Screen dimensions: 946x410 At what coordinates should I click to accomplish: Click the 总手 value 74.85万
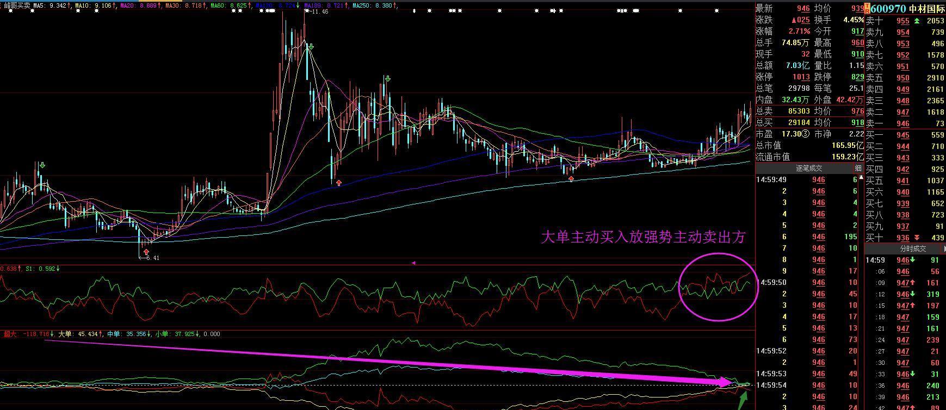[x=795, y=42]
